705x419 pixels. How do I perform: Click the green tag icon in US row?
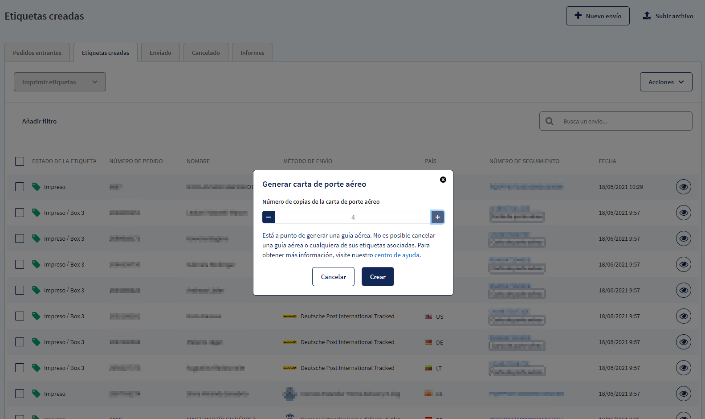(36, 316)
